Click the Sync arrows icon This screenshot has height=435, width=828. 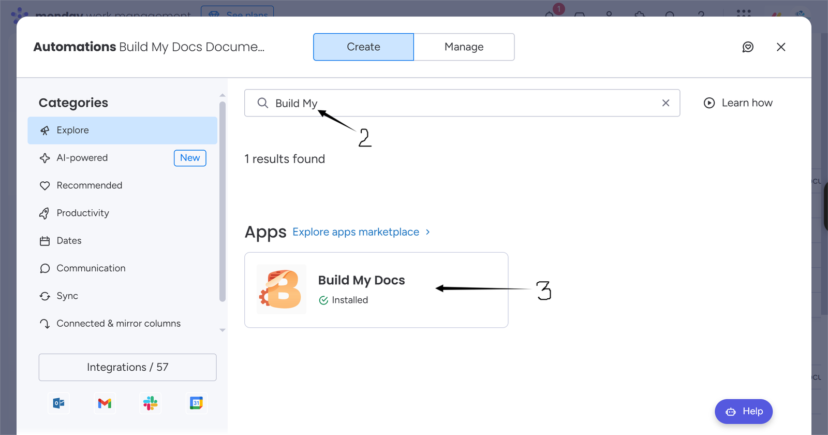click(x=45, y=296)
